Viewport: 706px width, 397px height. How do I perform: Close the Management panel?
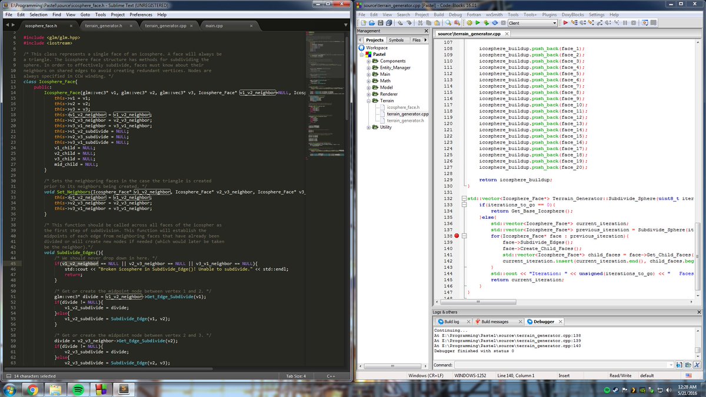427,31
